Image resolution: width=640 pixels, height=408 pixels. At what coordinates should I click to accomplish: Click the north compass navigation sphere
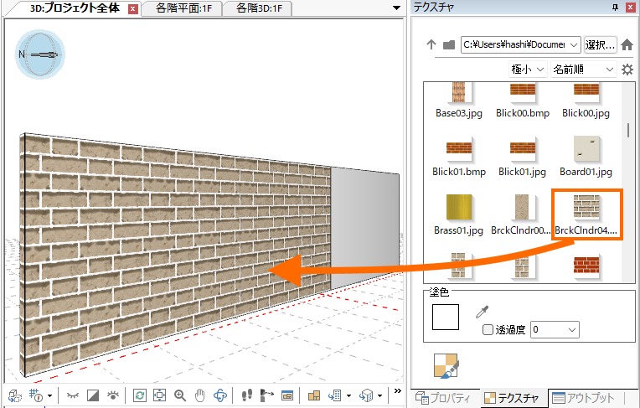coord(40,54)
